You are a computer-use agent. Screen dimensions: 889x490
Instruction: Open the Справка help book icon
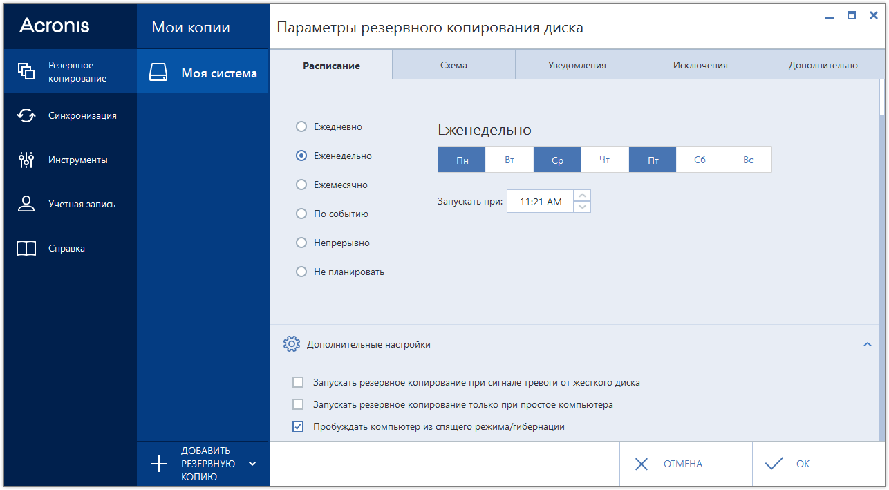pyautogui.click(x=26, y=249)
